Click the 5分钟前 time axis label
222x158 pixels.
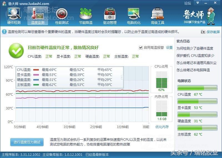[20, 127]
